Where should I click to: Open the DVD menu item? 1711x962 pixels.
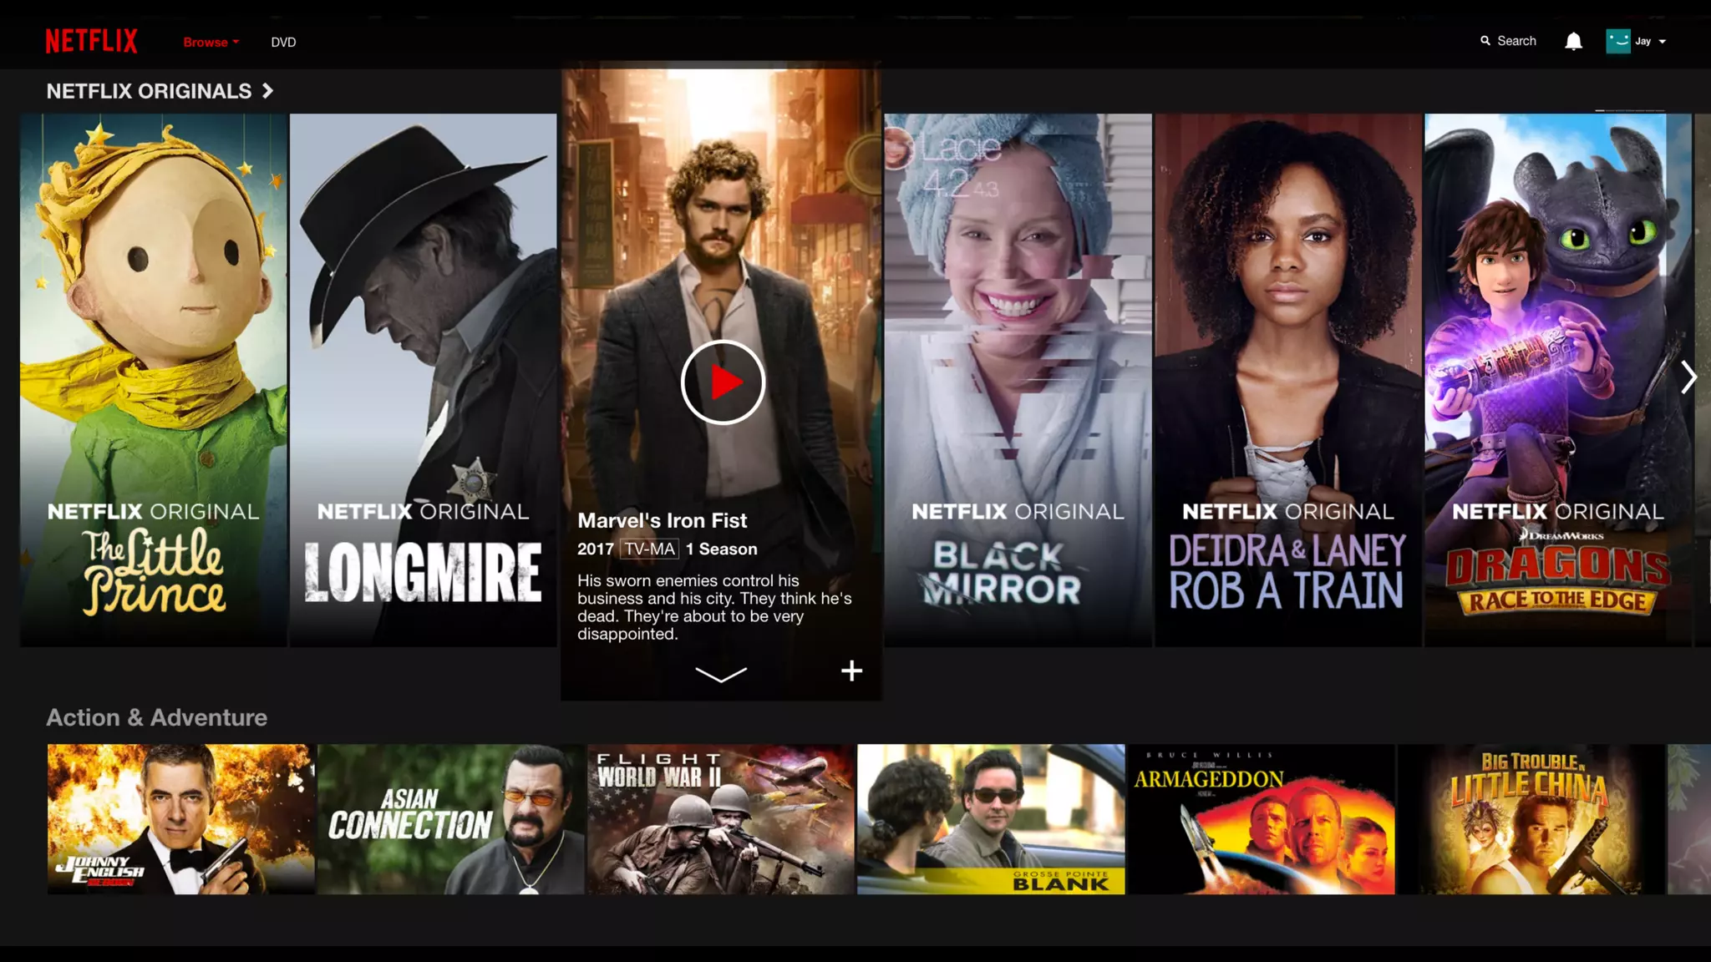pyautogui.click(x=283, y=42)
